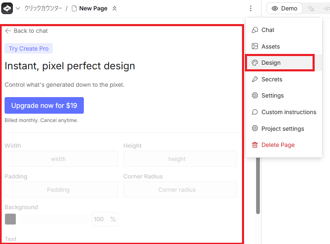The image size is (330, 244).
Task: Click the Corner radius input field
Action: point(180,190)
